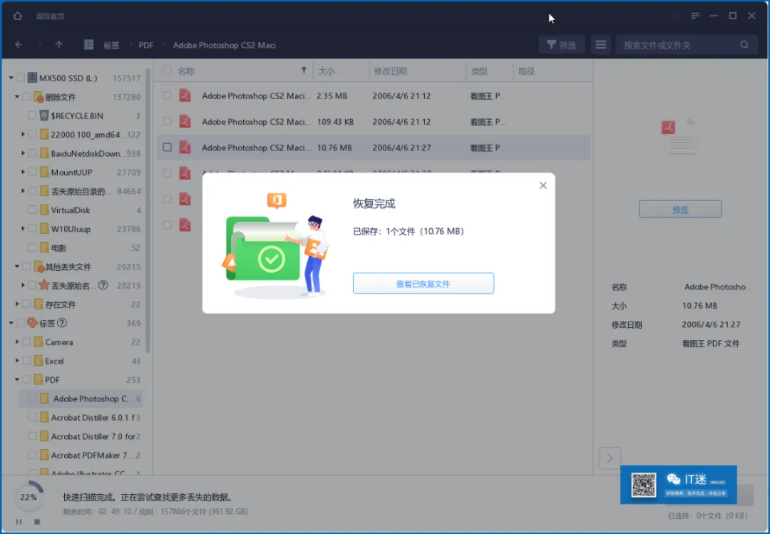Image resolution: width=770 pixels, height=534 pixels.
Task: Click the 预览 preview button
Action: [x=680, y=210]
